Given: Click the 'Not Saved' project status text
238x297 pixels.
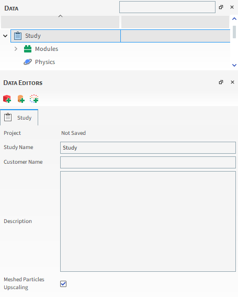Looking at the screenshot, I should click(x=73, y=133).
